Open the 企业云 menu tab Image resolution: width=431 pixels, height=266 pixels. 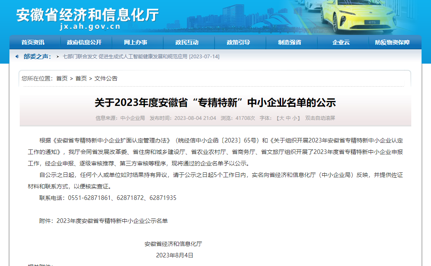coord(341,42)
